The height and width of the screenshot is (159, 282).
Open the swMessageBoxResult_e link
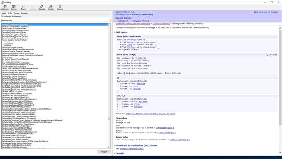tap(180, 140)
